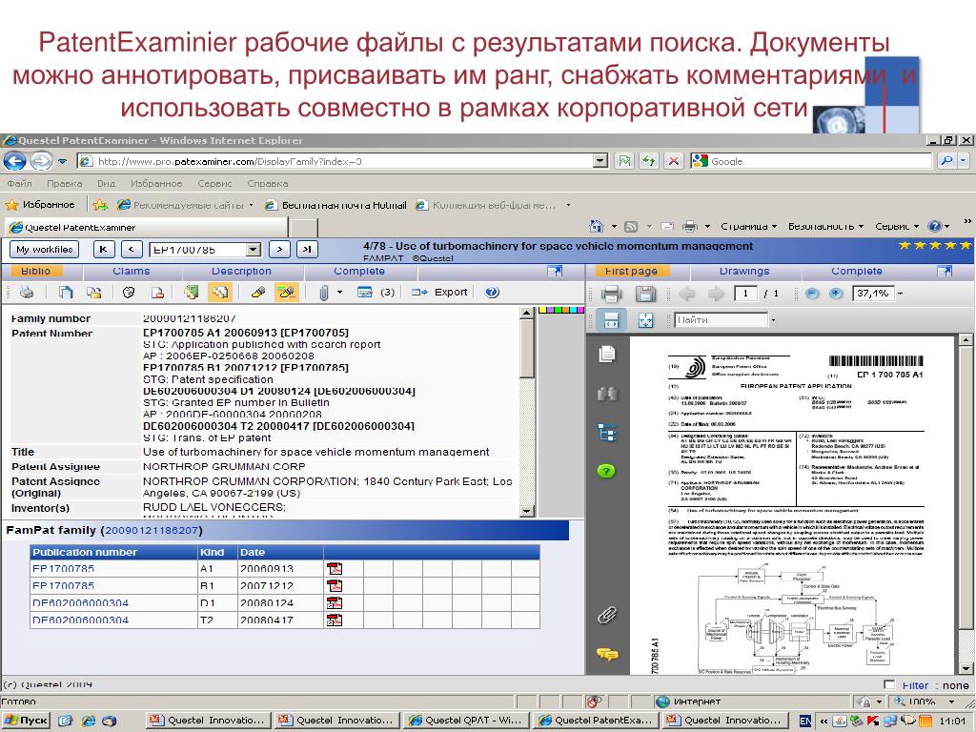Open the 37,1% zoom level dropdown
Screen dimensions: 976x732
(901, 294)
